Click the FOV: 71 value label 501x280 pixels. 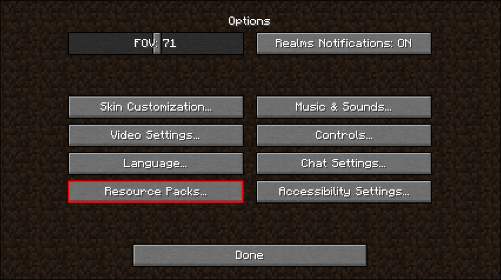click(x=155, y=43)
